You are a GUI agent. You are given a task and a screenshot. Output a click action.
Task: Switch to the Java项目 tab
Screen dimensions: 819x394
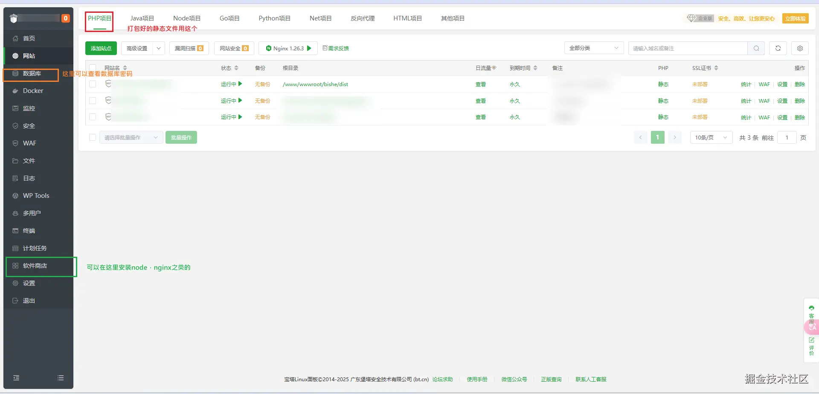142,18
